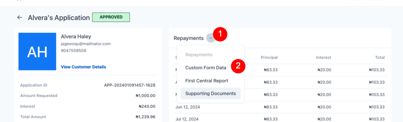Click the jagewoqu@mailinator.com email address
Viewport: 403px width, 122px height.
point(86,44)
